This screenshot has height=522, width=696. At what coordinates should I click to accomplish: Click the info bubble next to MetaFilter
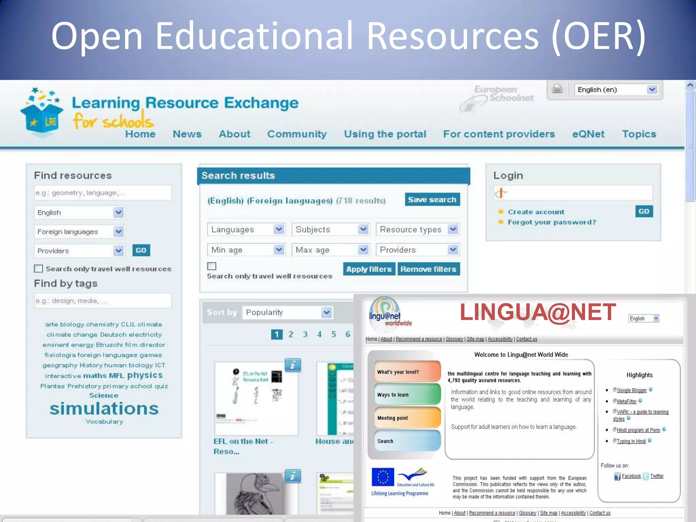coord(640,401)
